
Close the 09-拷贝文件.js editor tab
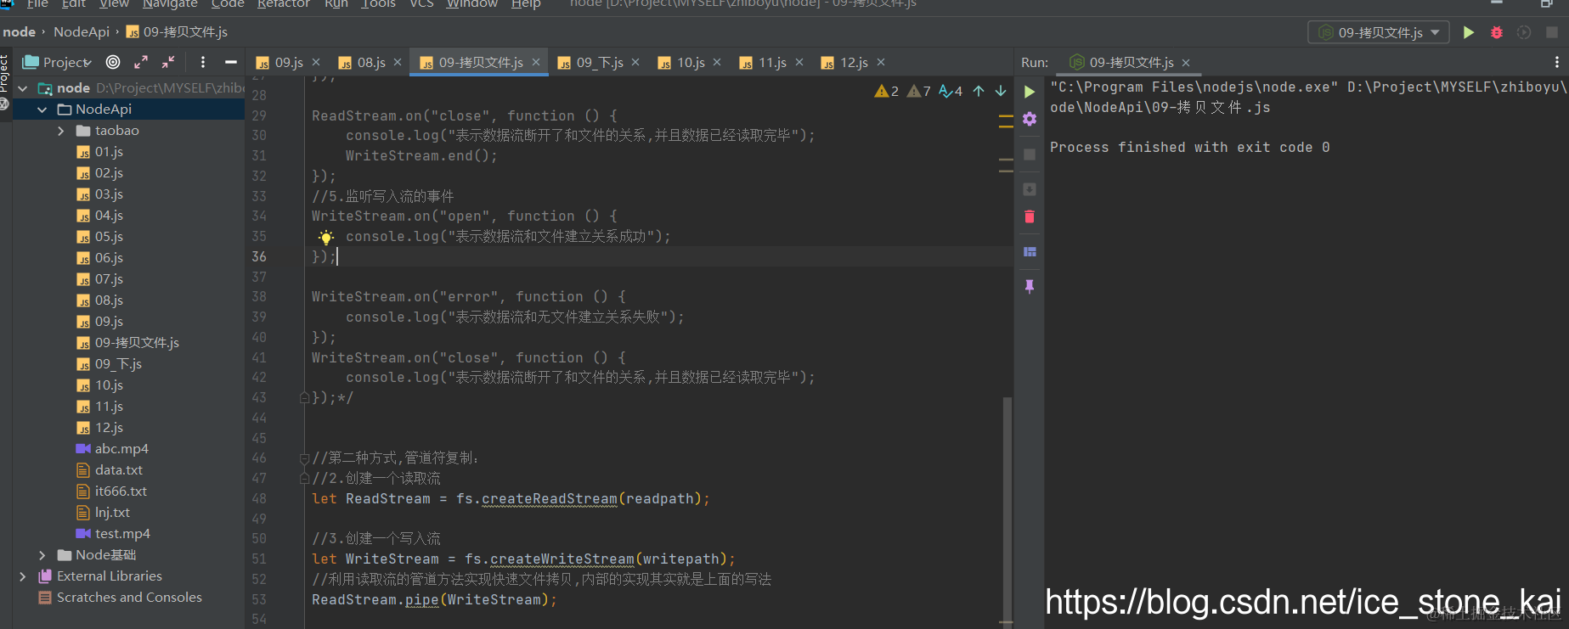(536, 62)
